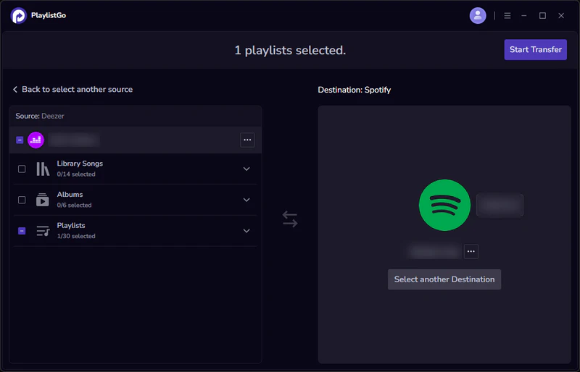Expand the Library Songs section

click(x=246, y=169)
